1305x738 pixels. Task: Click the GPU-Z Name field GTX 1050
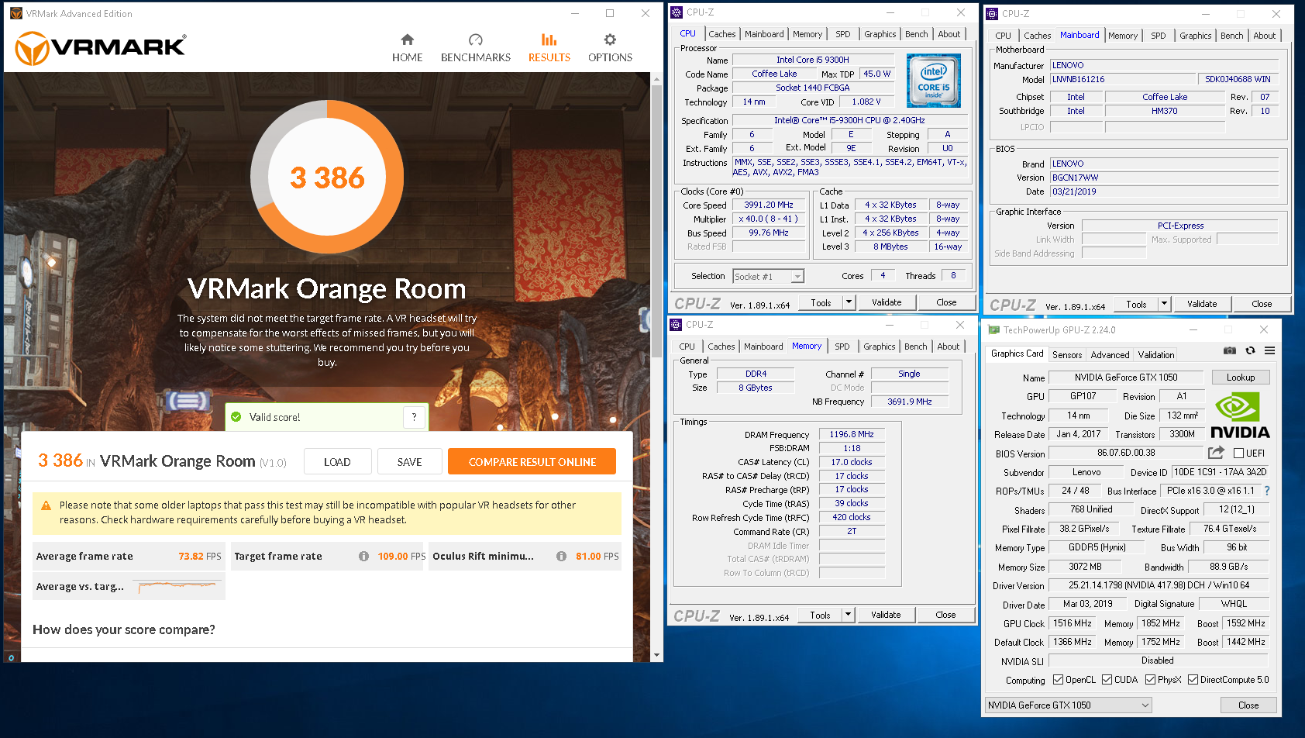[x=1126, y=378]
